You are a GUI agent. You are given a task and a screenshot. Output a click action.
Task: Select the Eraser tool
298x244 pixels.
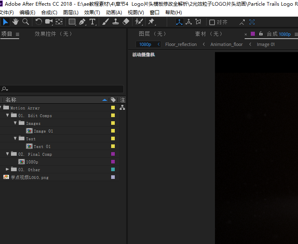[x=126, y=22]
